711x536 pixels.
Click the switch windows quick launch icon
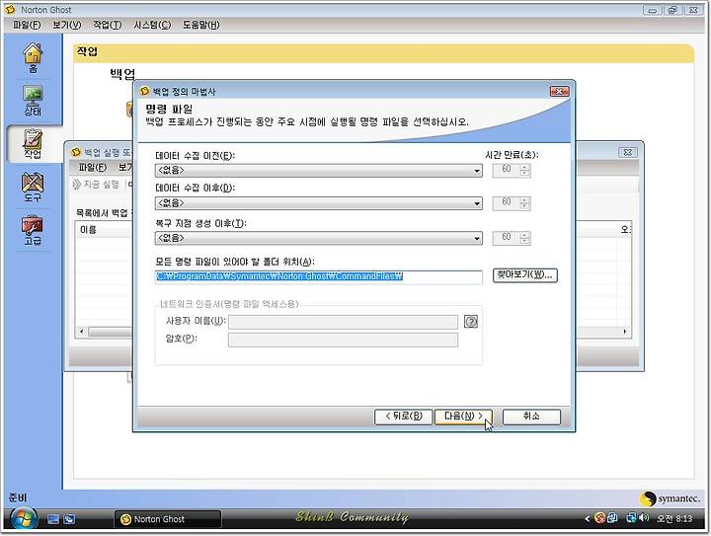pyautogui.click(x=69, y=519)
